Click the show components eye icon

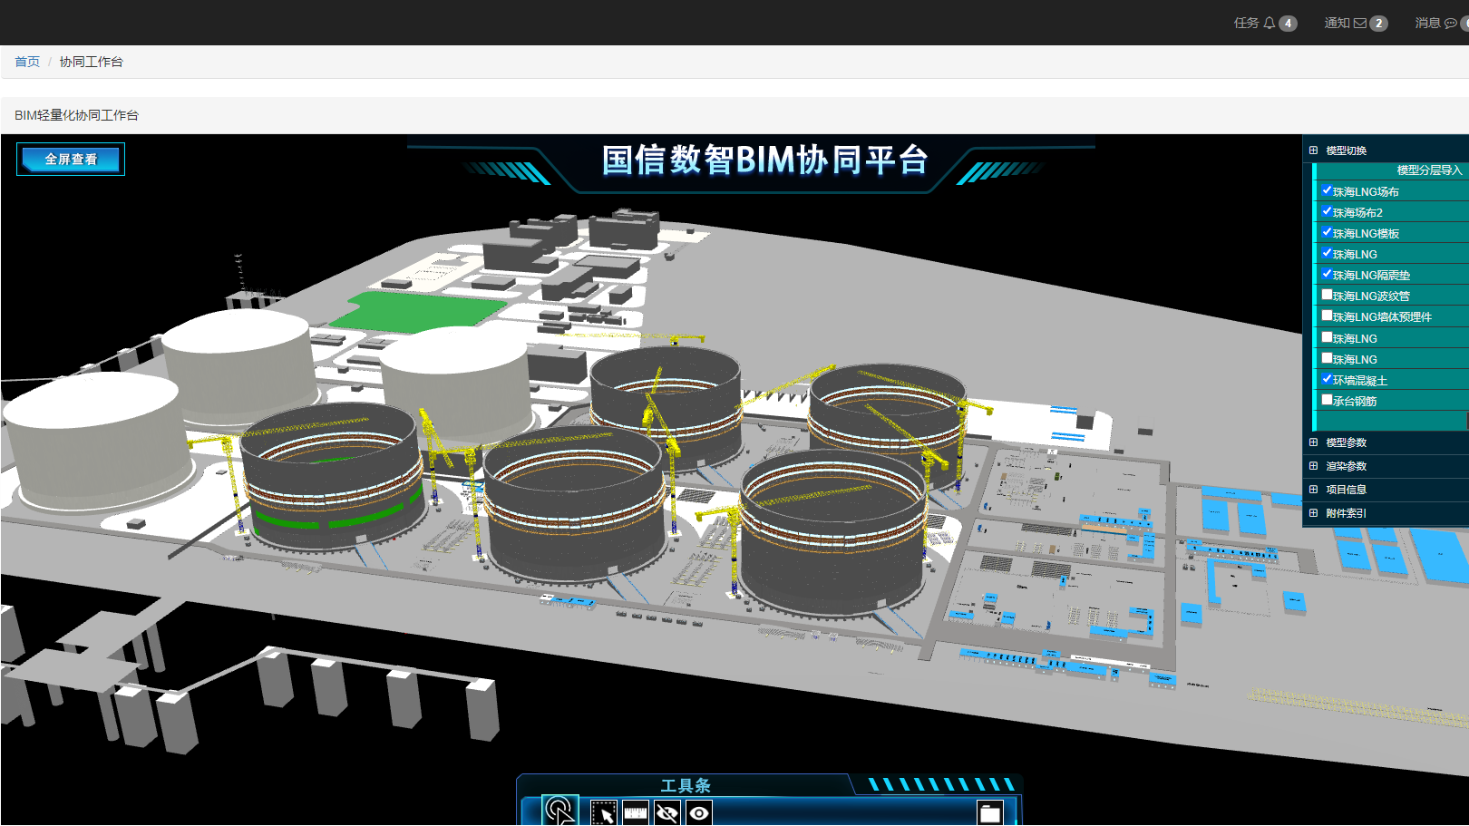pos(699,812)
